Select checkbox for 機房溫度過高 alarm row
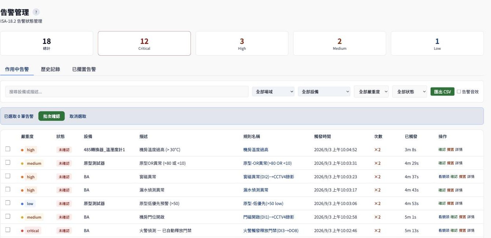The width and height of the screenshot is (491, 238). tap(8, 149)
